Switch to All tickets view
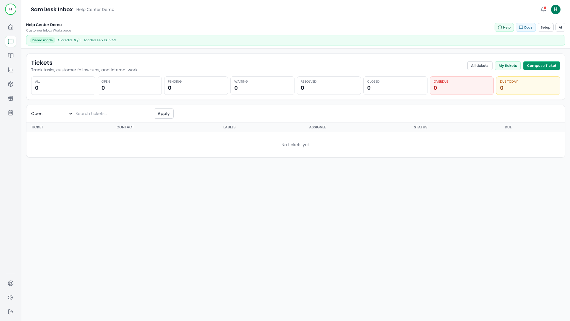Viewport: 570px width, 321px height. pyautogui.click(x=479, y=66)
